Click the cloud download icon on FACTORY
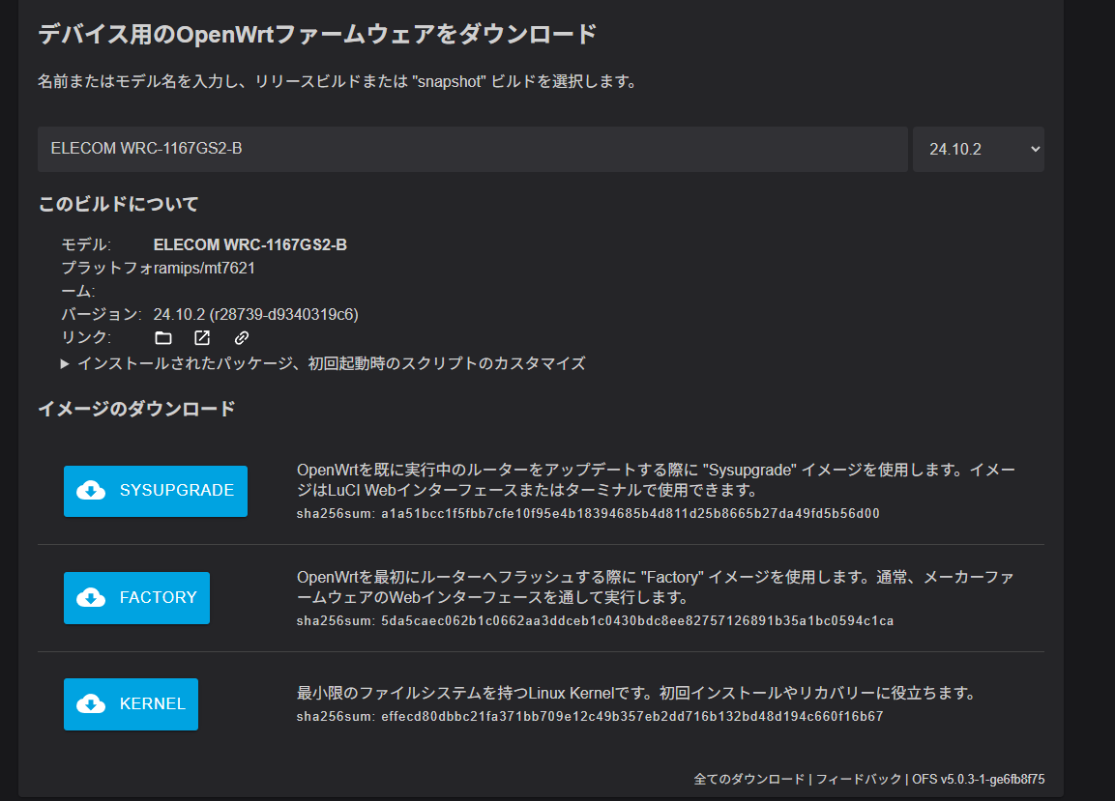Screen dimensions: 1115x801 click(x=91, y=598)
